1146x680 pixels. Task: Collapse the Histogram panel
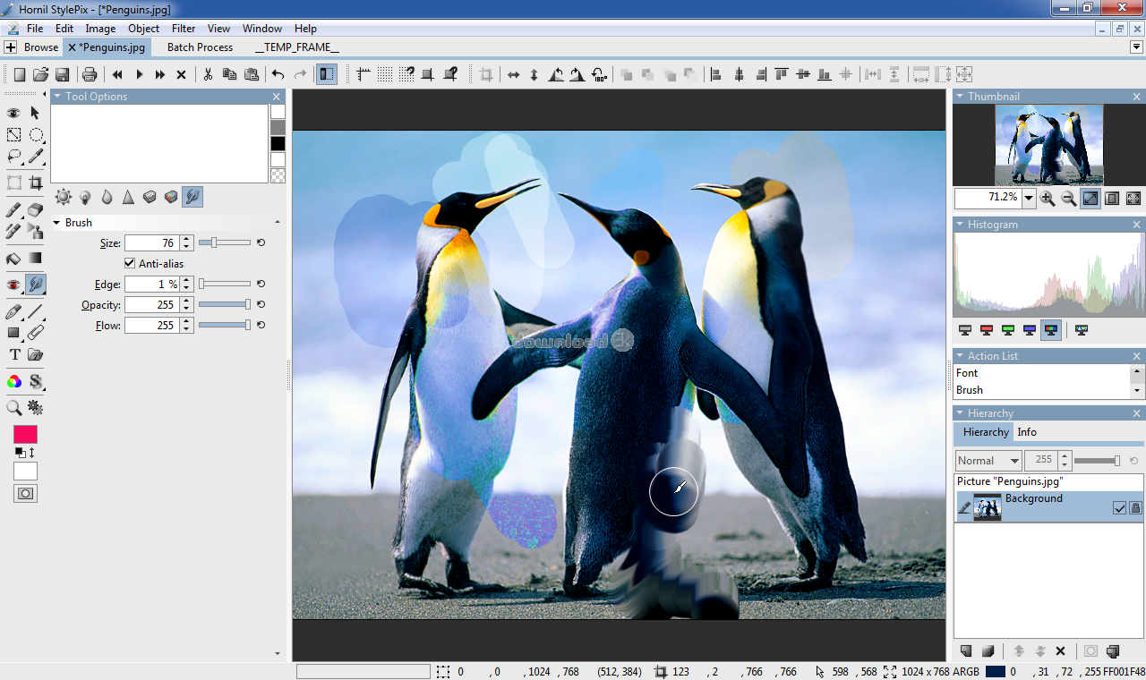pyautogui.click(x=960, y=225)
